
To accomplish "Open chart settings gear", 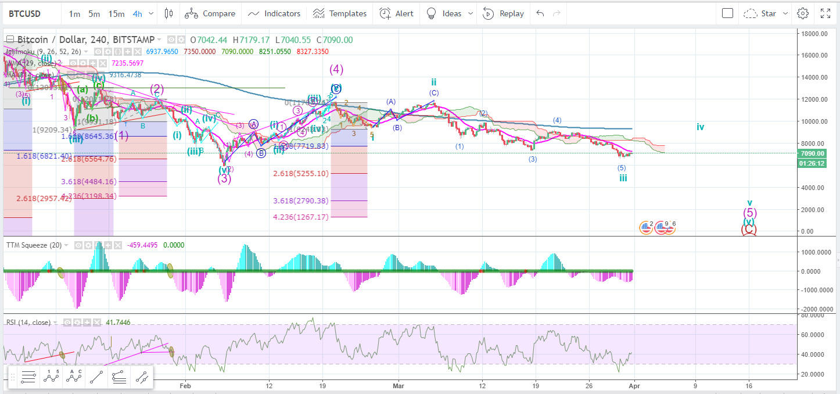I will (x=803, y=13).
